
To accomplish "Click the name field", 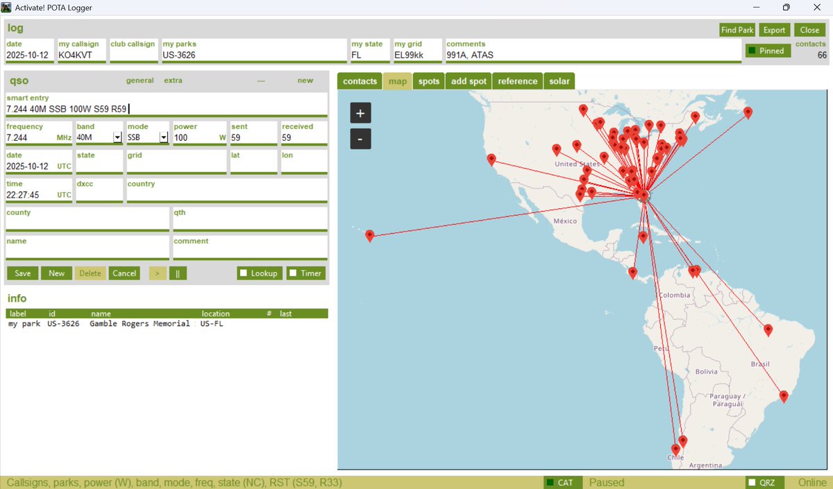I will tap(87, 252).
